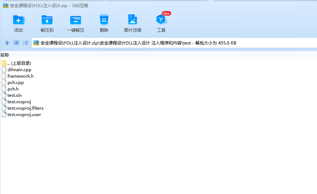Click the file icon beside test.vcxproj
317x194 pixels.
click(x=4, y=102)
